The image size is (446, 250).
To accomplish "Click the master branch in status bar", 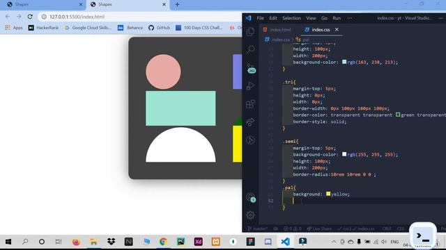I will (257, 228).
